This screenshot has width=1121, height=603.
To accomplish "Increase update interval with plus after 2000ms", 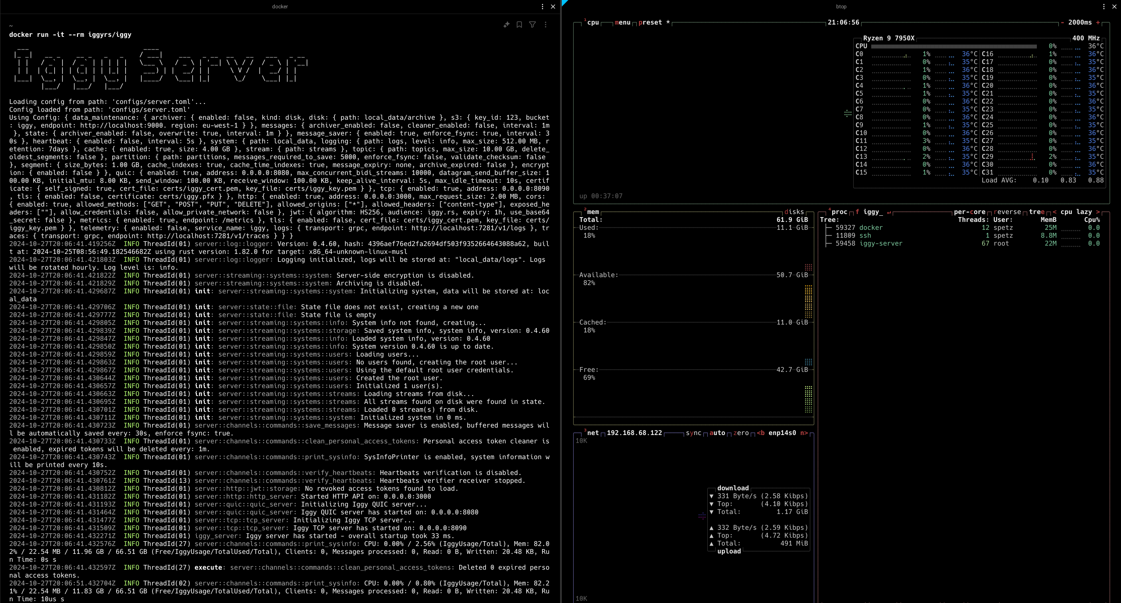I will (x=1098, y=22).
